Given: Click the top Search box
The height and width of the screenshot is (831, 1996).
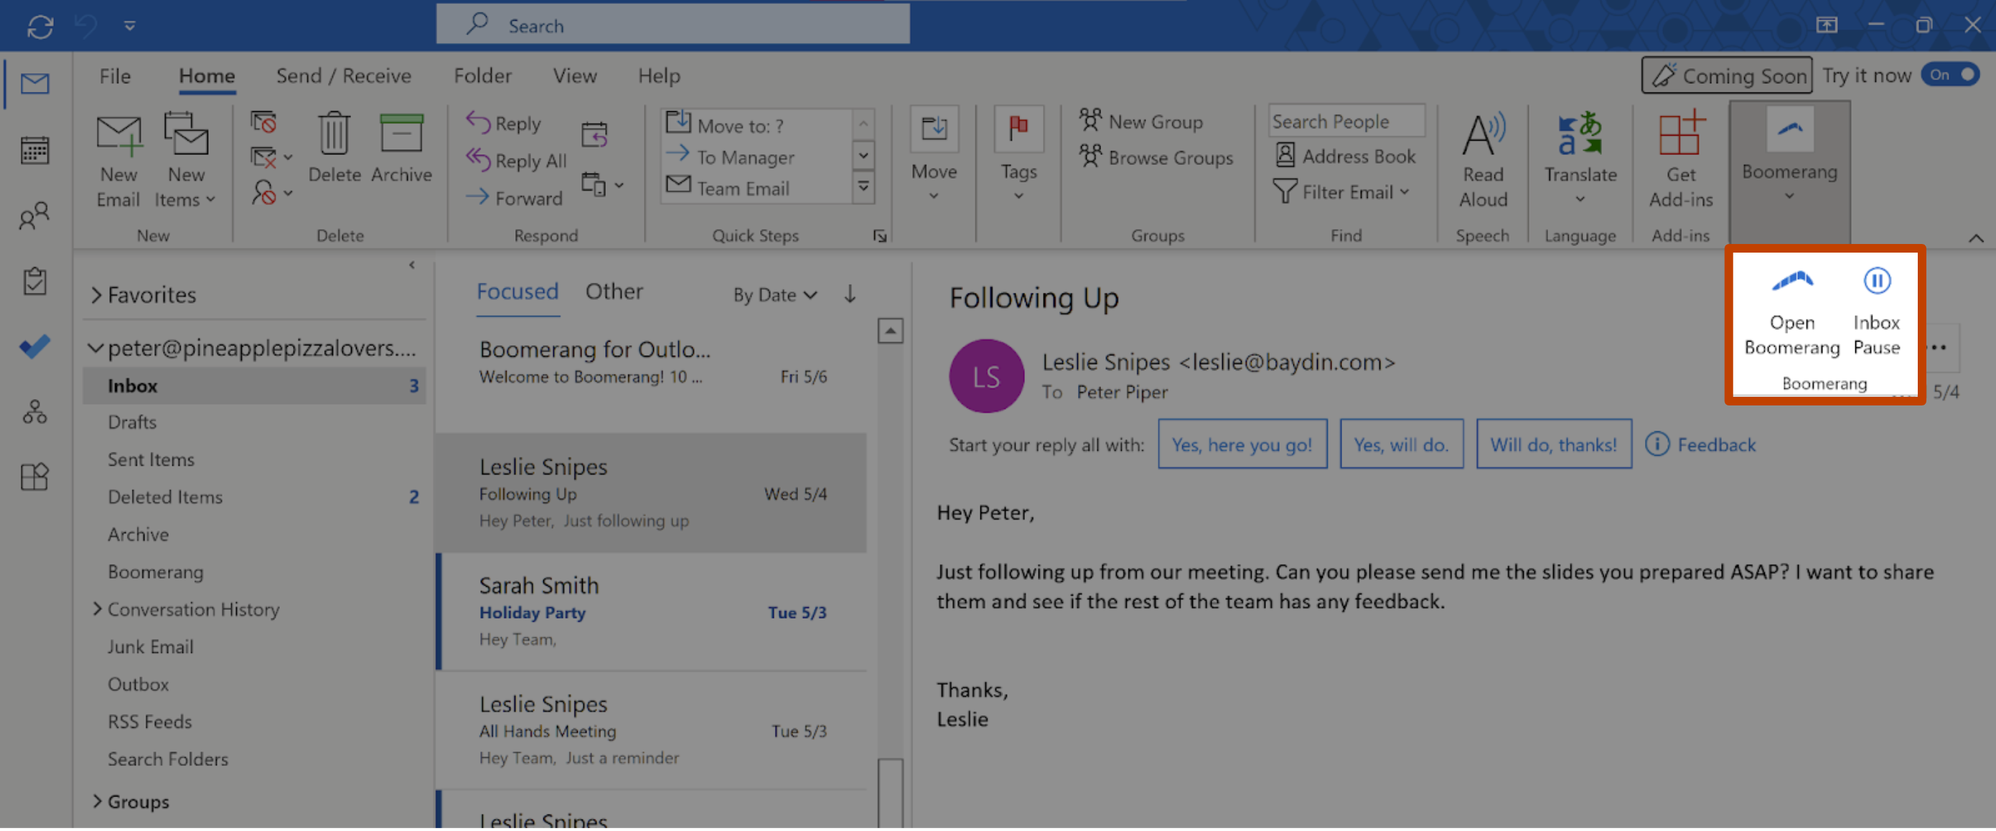Looking at the screenshot, I should [673, 25].
